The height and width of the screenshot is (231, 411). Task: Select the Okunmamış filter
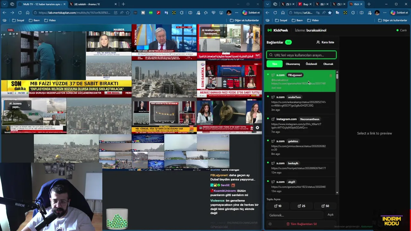point(293,64)
